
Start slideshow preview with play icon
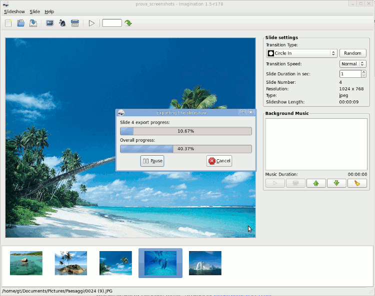(91, 23)
